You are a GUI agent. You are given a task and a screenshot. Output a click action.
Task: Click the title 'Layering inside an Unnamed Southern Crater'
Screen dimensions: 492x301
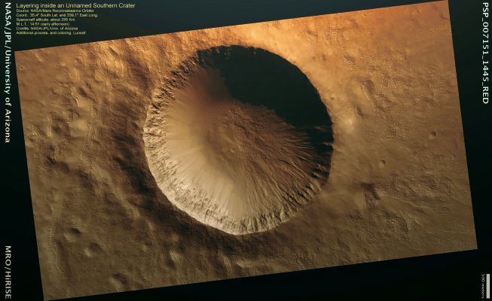[75, 6]
